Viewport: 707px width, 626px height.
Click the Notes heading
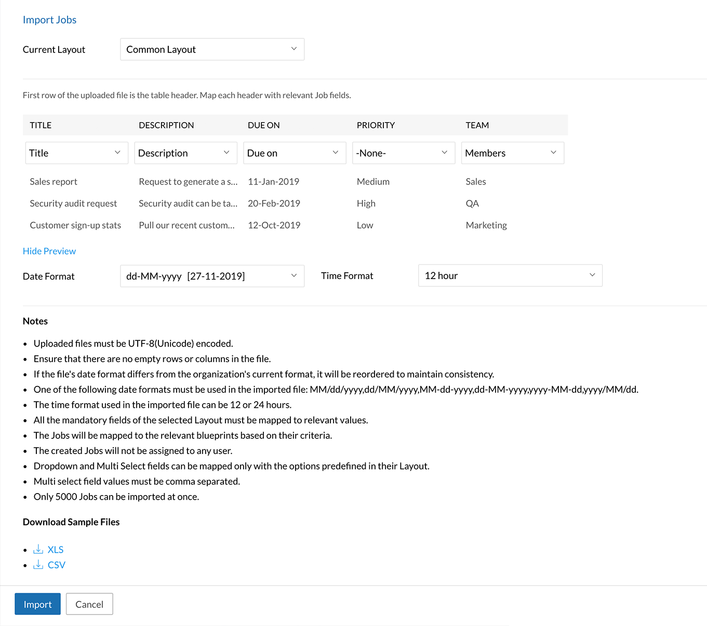(x=35, y=321)
